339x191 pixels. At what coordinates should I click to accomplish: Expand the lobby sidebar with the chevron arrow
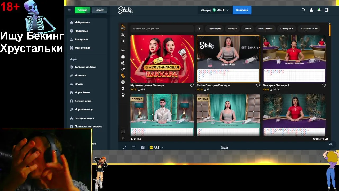[123, 138]
